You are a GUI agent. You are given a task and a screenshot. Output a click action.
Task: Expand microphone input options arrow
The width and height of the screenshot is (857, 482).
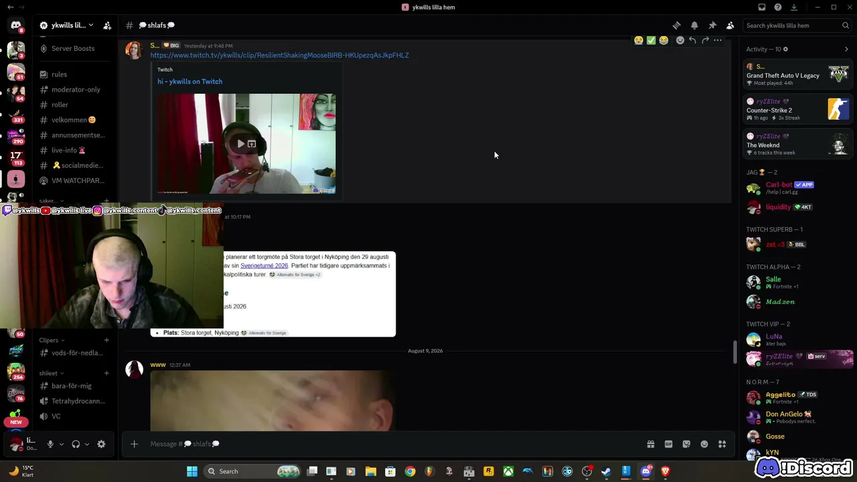click(62, 444)
